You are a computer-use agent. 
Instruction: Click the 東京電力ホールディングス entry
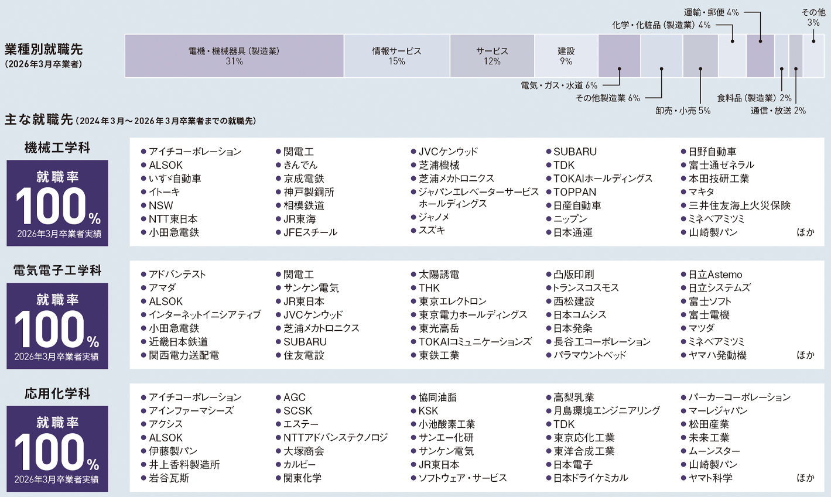[x=473, y=315]
